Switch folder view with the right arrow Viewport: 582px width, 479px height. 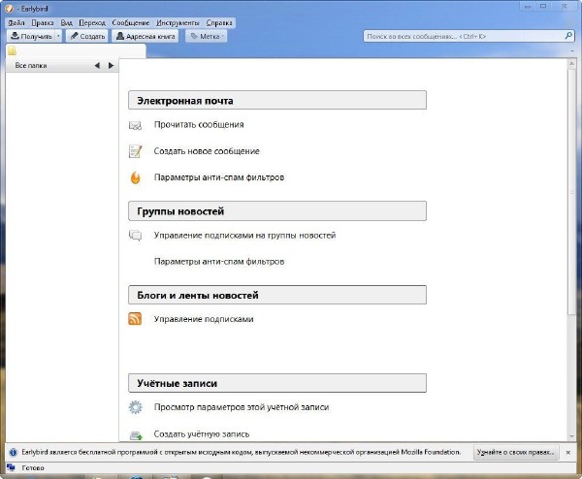111,66
